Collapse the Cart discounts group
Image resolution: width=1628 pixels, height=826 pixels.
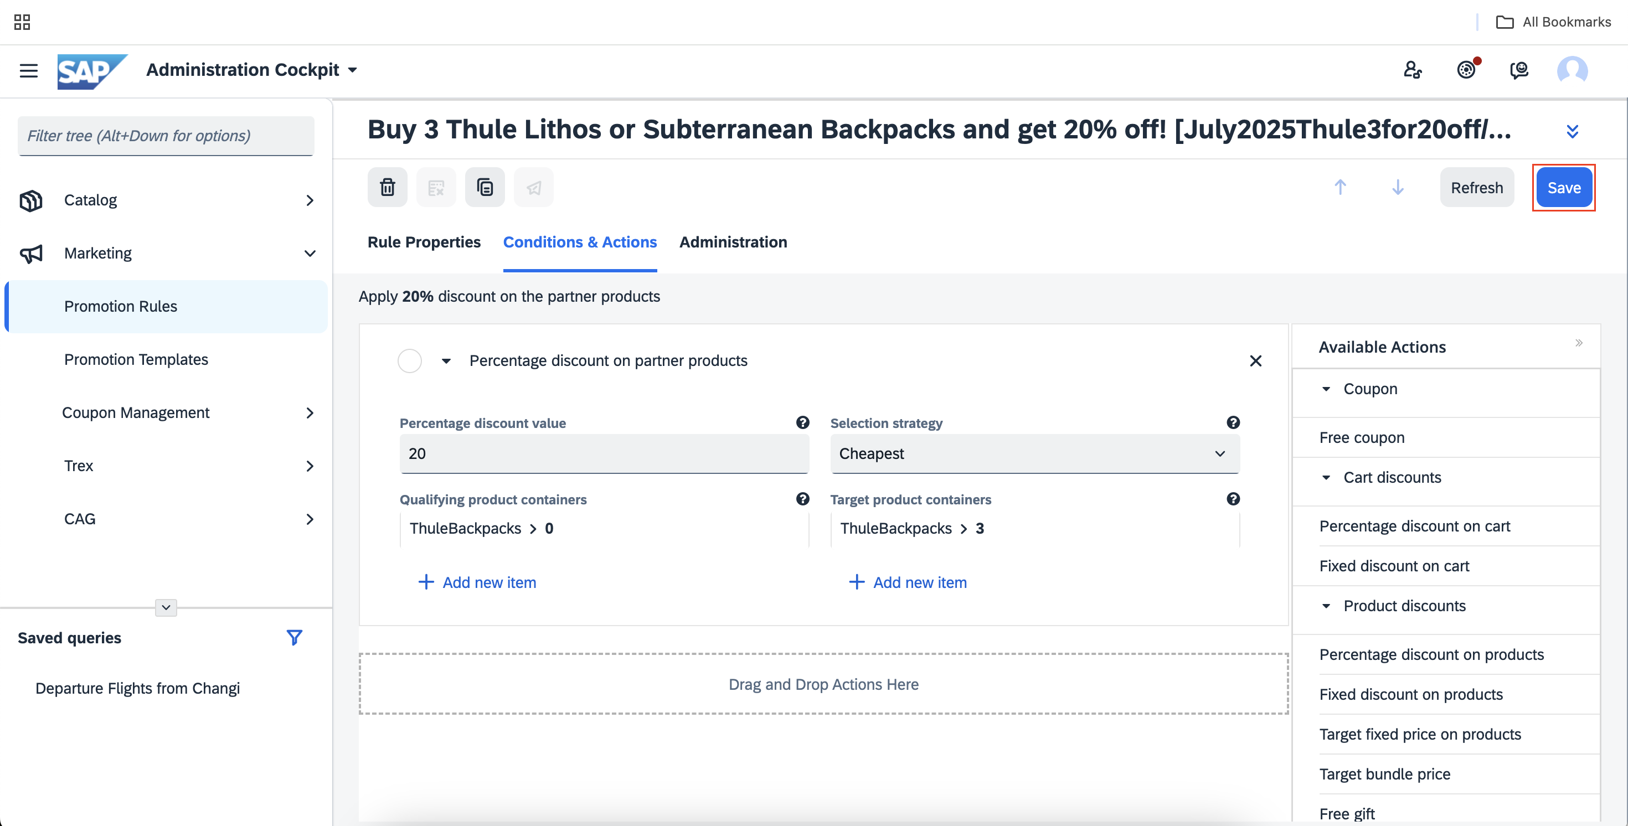coord(1326,477)
